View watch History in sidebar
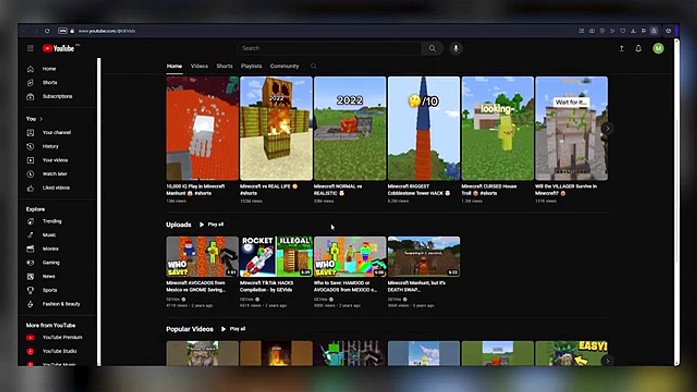The image size is (697, 392). (50, 146)
